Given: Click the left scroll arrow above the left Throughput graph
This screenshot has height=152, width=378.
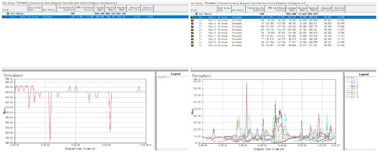Looking at the screenshot, I should point(3,69).
